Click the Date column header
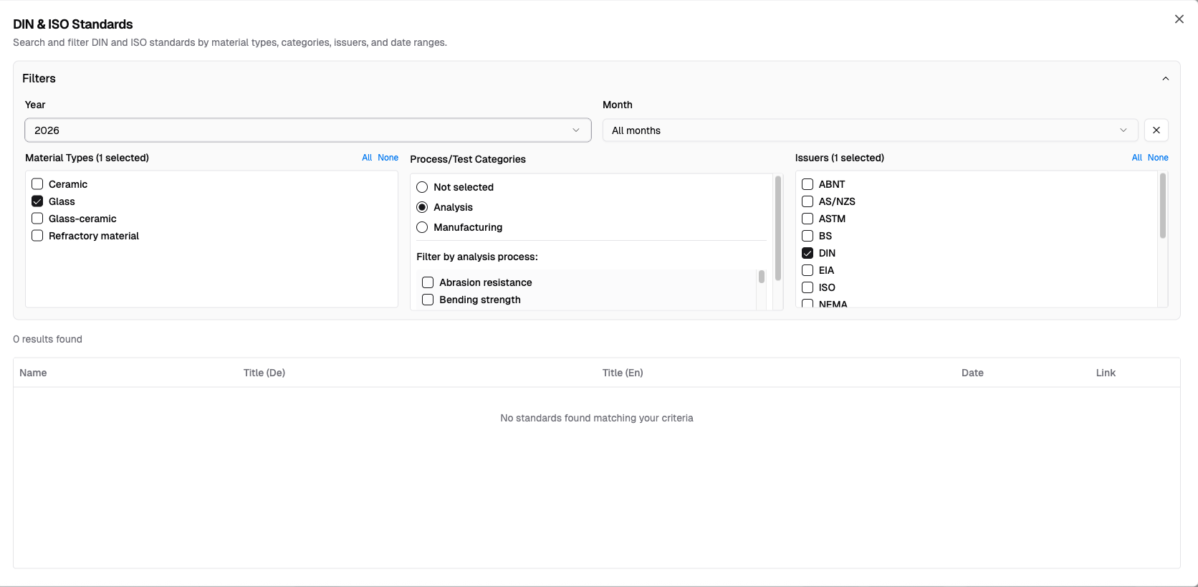Screen dimensions: 1198x587 point(972,373)
